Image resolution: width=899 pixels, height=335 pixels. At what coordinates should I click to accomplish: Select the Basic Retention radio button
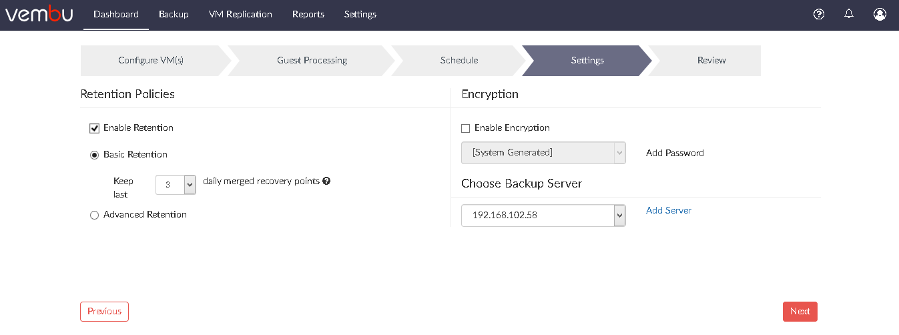[x=94, y=155]
